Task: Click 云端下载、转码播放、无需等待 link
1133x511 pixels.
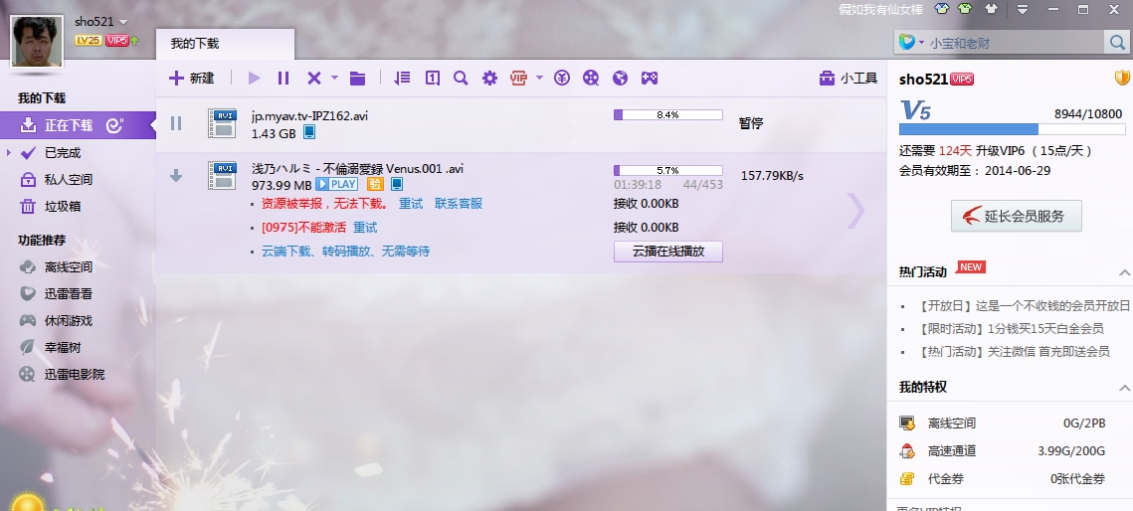Action: pos(345,252)
